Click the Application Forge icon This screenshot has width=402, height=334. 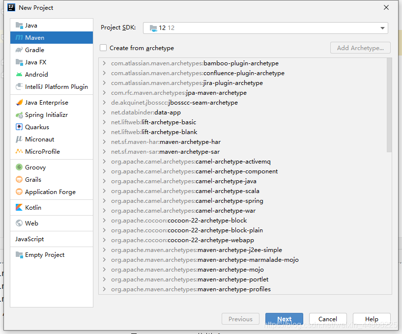[x=19, y=192]
